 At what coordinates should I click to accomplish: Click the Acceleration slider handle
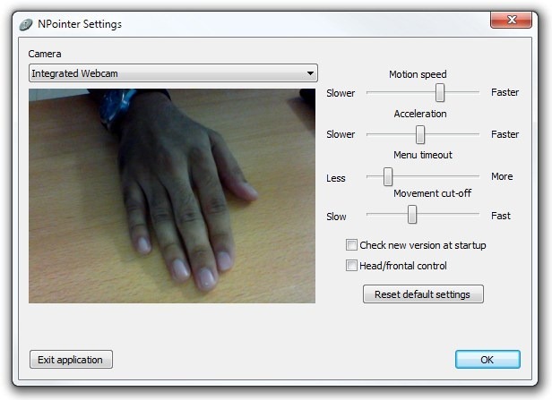pos(420,134)
